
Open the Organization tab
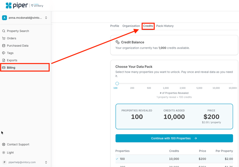(131, 26)
